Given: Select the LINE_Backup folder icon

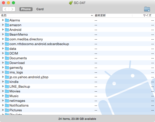Looking at the screenshot, I should click(x=7, y=86).
